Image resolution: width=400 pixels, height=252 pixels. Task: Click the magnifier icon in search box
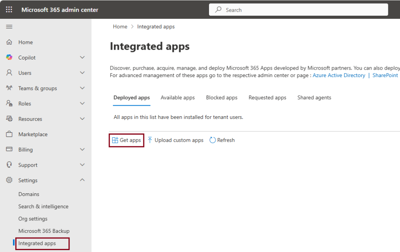click(218, 10)
